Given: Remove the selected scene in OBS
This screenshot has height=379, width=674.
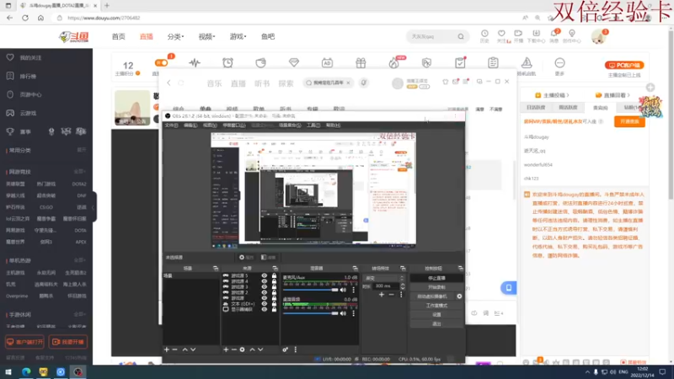Looking at the screenshot, I should pos(175,350).
